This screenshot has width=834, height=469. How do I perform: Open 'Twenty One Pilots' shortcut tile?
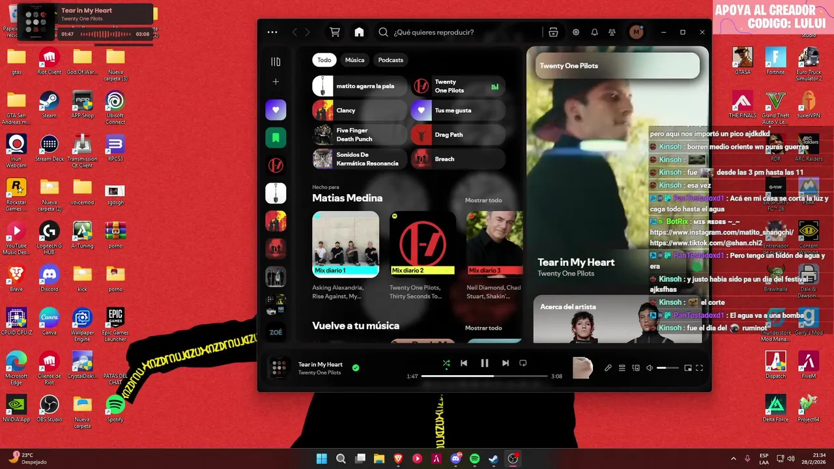tap(458, 86)
